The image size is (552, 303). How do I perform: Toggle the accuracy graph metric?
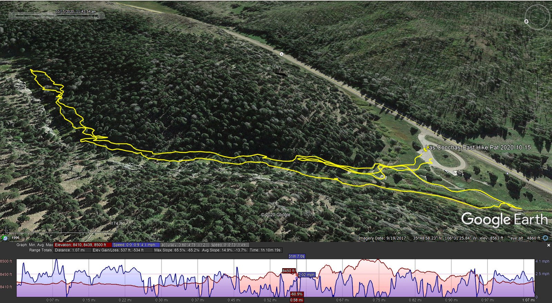[183, 245]
